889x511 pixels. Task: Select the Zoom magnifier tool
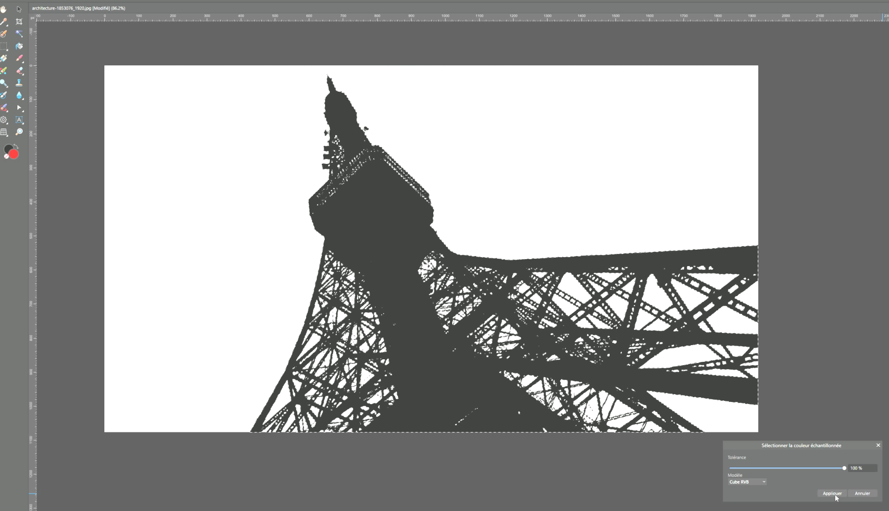coord(19,132)
